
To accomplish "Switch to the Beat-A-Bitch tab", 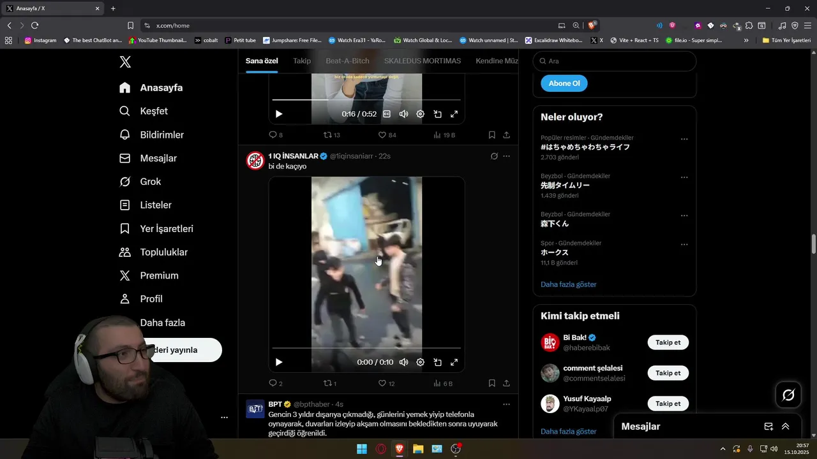I will [x=347, y=61].
